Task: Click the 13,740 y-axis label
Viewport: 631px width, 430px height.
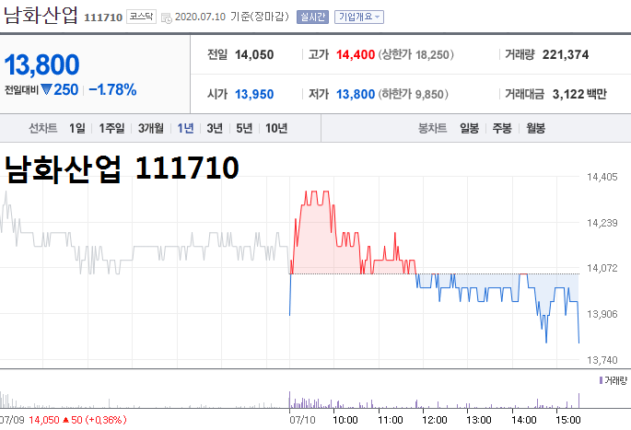Action: click(x=602, y=360)
